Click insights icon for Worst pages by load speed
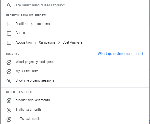This screenshot has height=124, width=150. click(x=9, y=62)
